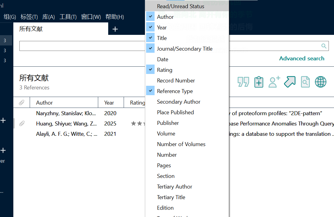Open the 库(A) menu
This screenshot has height=217, width=334.
tap(48, 17)
